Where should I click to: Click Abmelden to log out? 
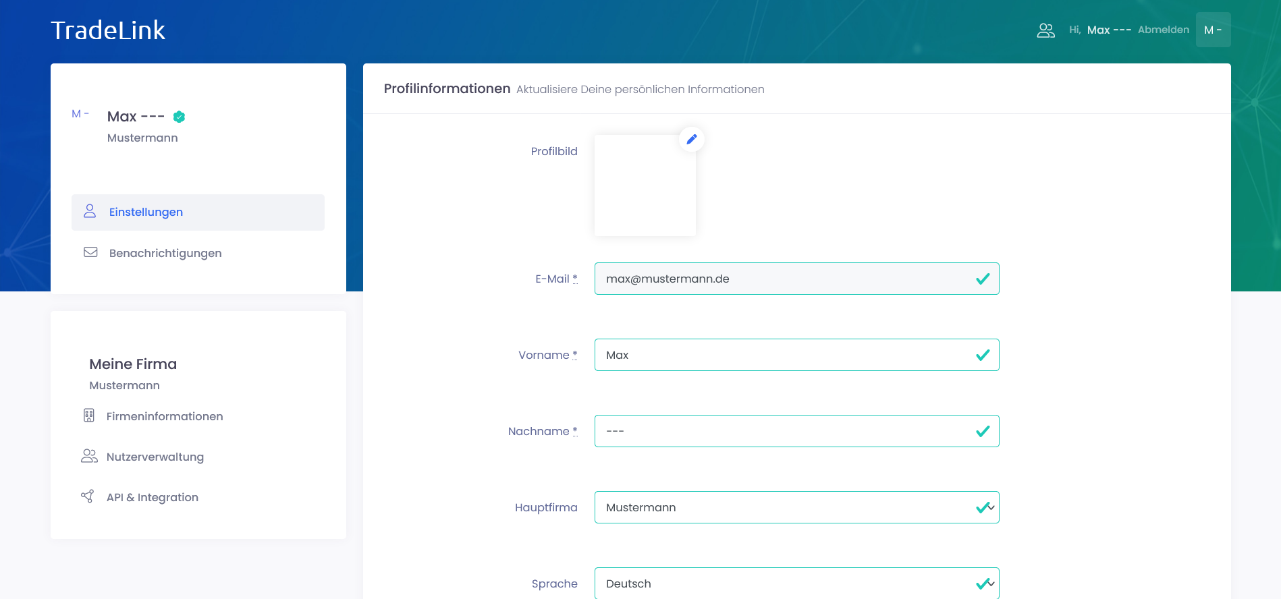tap(1164, 30)
